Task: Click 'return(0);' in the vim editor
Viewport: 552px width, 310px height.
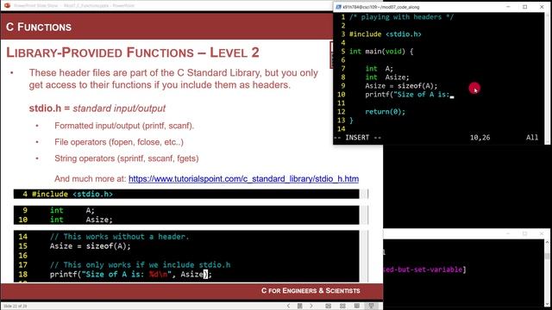Action: [386, 112]
